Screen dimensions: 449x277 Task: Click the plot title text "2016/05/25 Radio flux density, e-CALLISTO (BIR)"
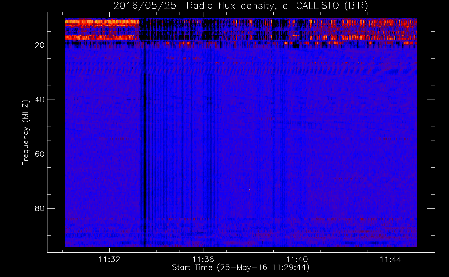click(x=241, y=6)
